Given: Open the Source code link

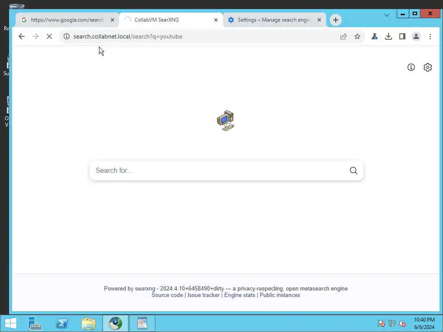Looking at the screenshot, I should (x=167, y=295).
